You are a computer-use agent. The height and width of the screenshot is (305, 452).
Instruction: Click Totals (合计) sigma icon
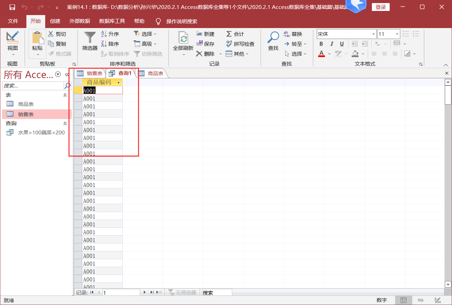pyautogui.click(x=229, y=34)
